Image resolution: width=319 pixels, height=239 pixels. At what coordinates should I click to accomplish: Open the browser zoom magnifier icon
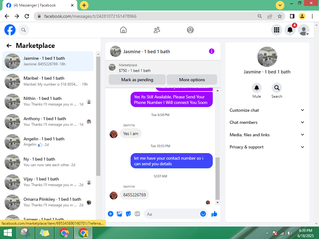259,16
